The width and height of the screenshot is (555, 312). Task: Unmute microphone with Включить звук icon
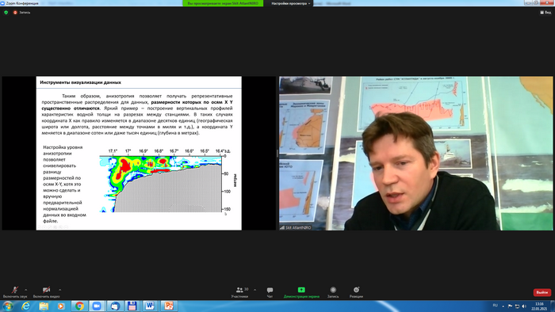coord(15,292)
